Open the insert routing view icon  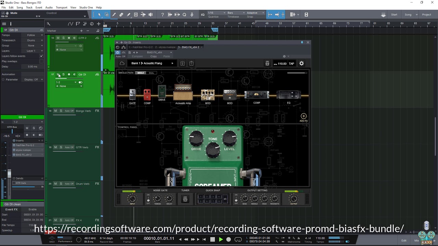point(124,47)
